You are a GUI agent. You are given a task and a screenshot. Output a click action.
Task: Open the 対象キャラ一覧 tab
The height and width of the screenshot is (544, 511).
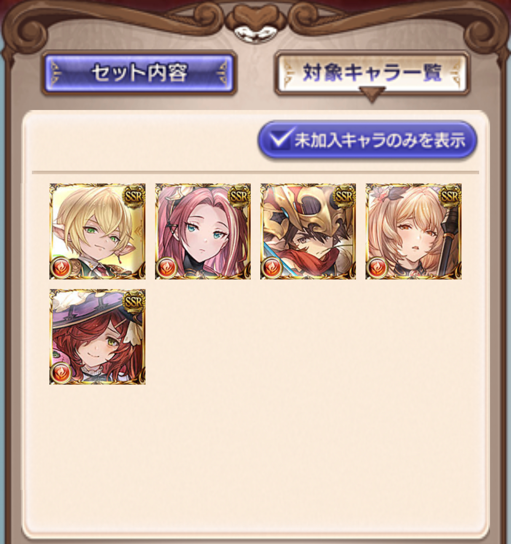coord(372,73)
